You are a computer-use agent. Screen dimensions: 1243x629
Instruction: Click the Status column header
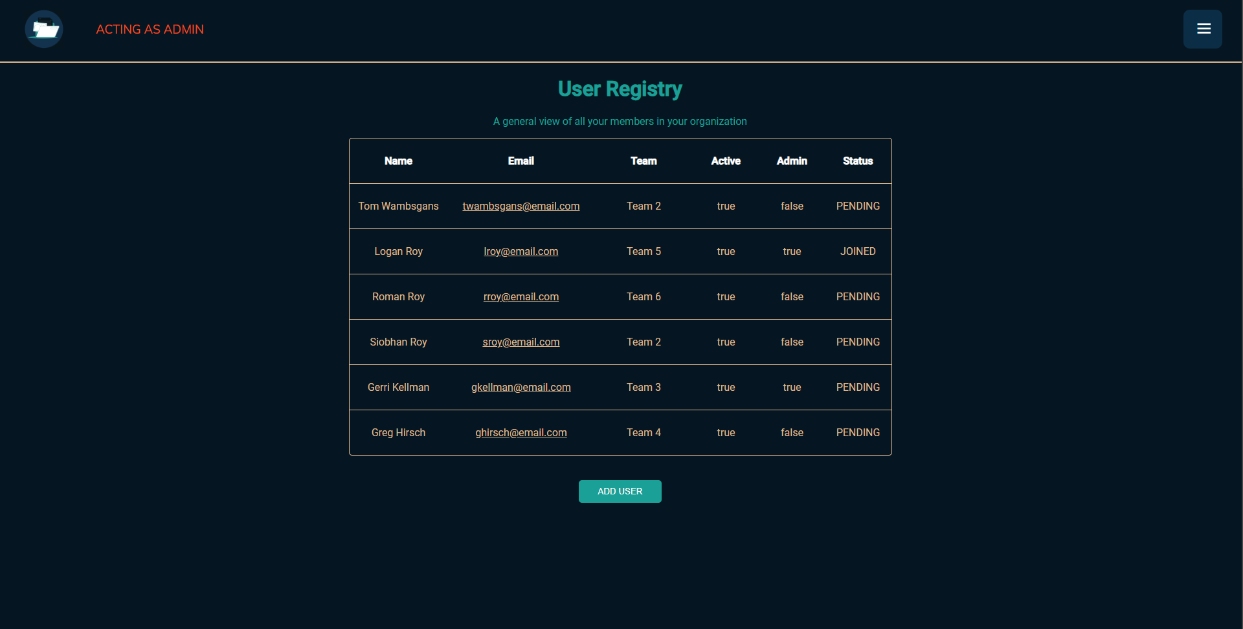(857, 161)
